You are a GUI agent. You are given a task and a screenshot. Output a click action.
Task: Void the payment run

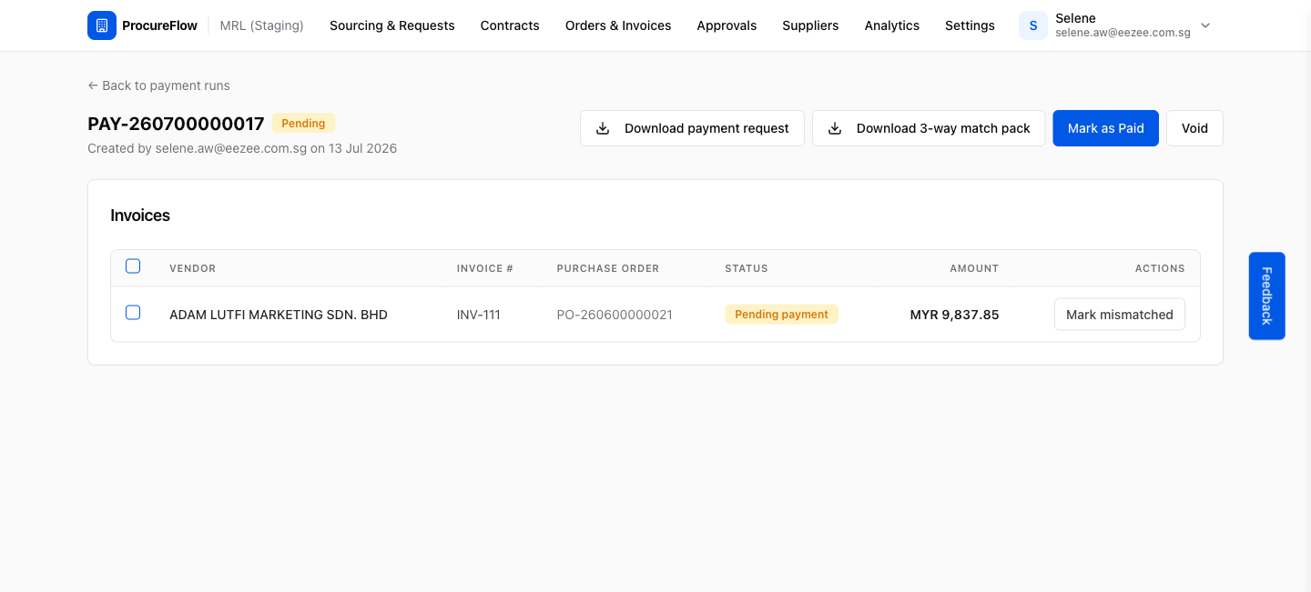pos(1194,128)
